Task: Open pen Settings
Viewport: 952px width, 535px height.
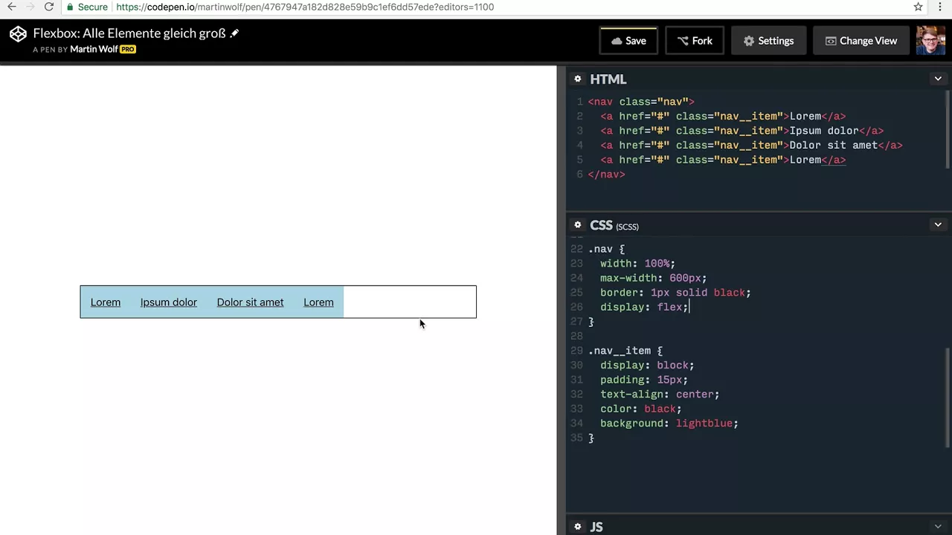Action: 768,41
